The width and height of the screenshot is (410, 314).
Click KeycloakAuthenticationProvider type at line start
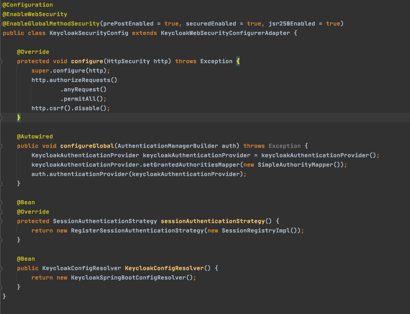pyautogui.click(x=85, y=155)
